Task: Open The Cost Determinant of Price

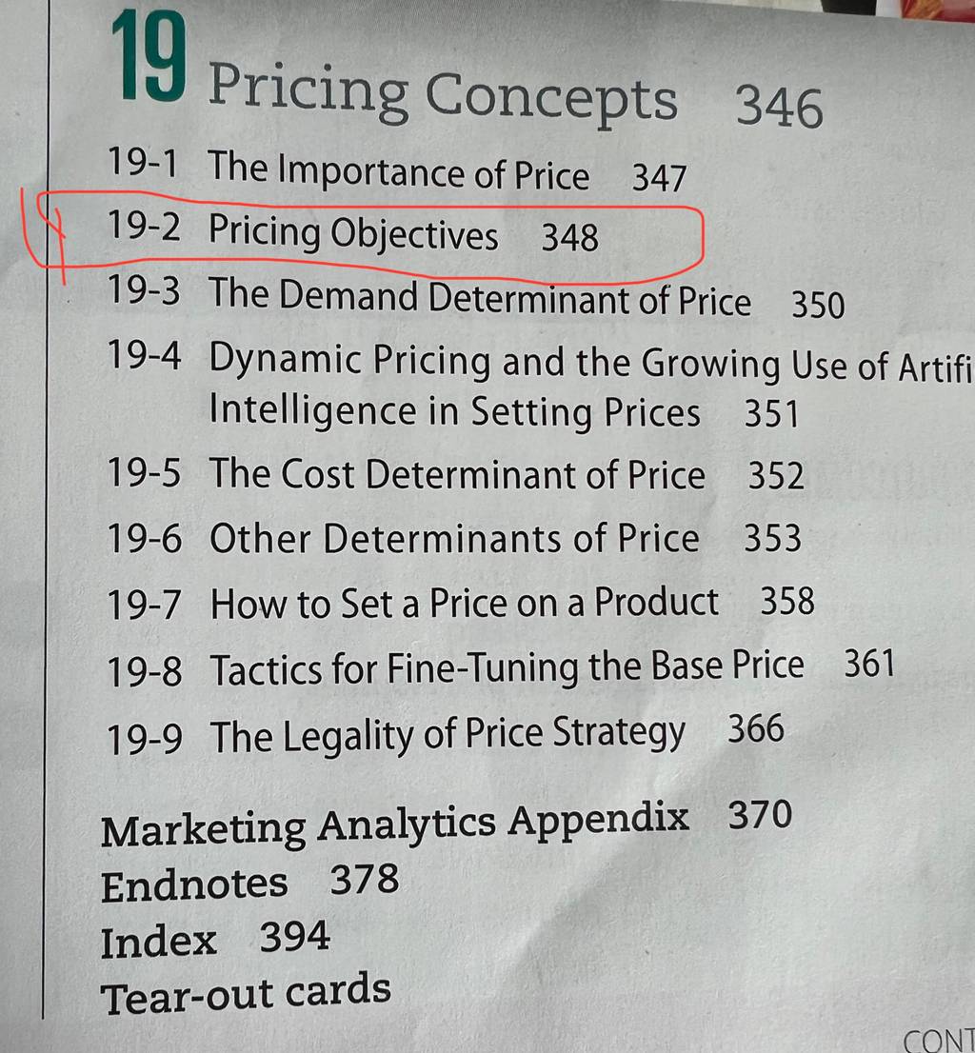Action: (x=457, y=474)
